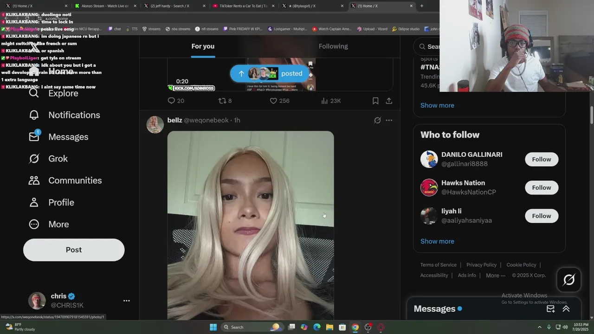Screen dimensions: 594x334
Task: Click the Windows taskbar Search box
Action: click(x=252, y=327)
